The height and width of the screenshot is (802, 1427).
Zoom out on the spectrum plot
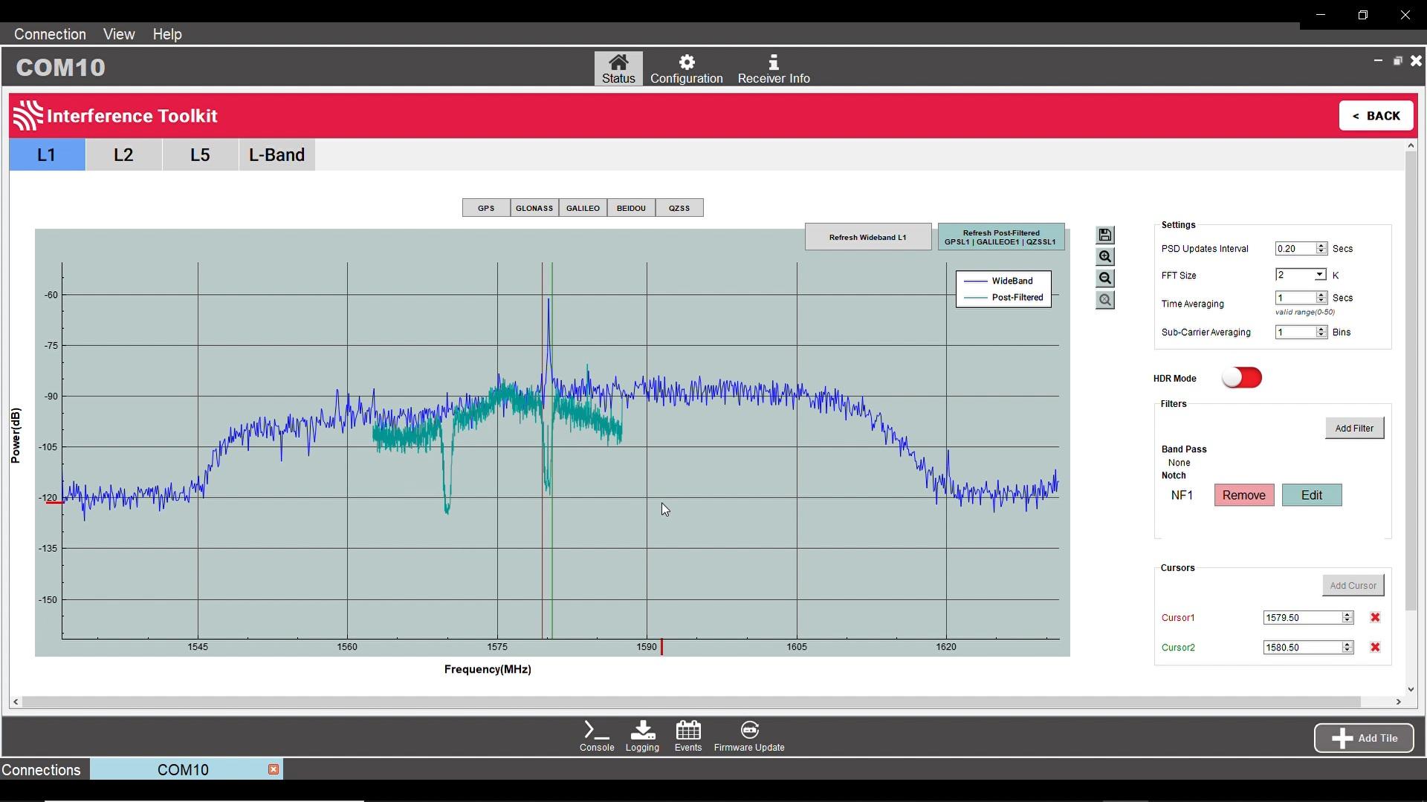(x=1105, y=278)
